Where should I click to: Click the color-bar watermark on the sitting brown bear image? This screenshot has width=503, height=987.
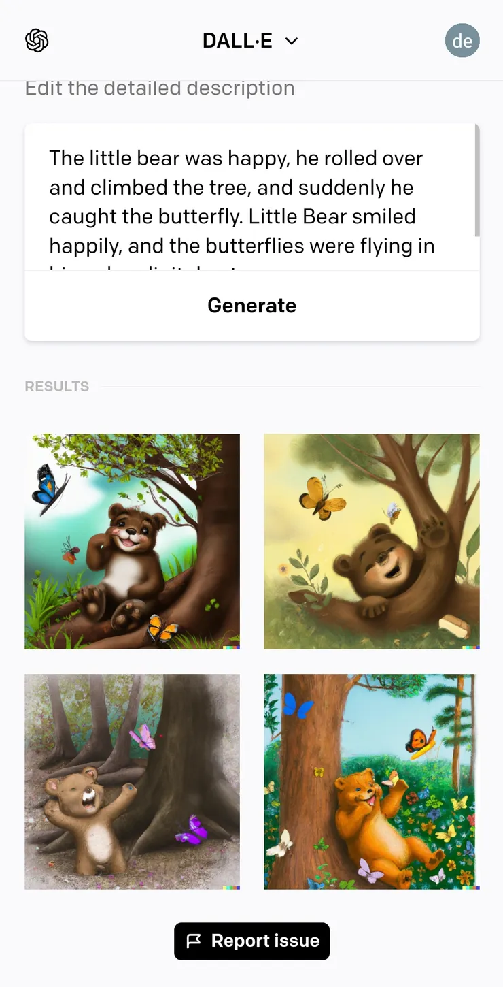(x=231, y=647)
